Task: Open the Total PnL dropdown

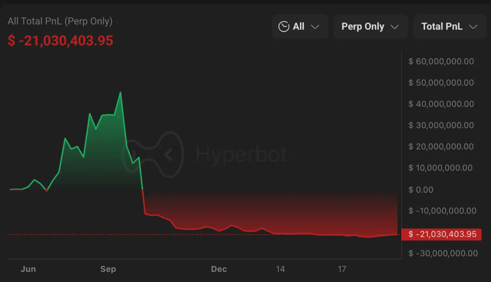Action: [x=449, y=26]
